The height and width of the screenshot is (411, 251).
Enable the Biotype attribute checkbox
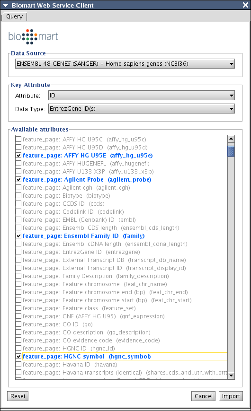(x=18, y=195)
